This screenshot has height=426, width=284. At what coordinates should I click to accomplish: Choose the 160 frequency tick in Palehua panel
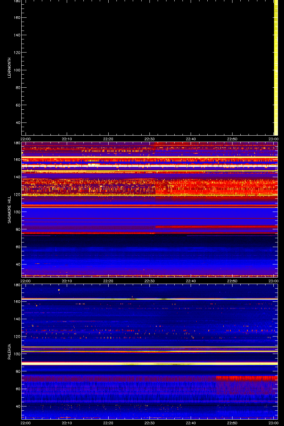(x=17, y=301)
